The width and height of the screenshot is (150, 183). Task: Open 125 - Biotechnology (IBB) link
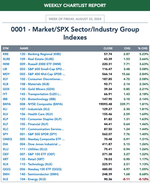(38, 99)
